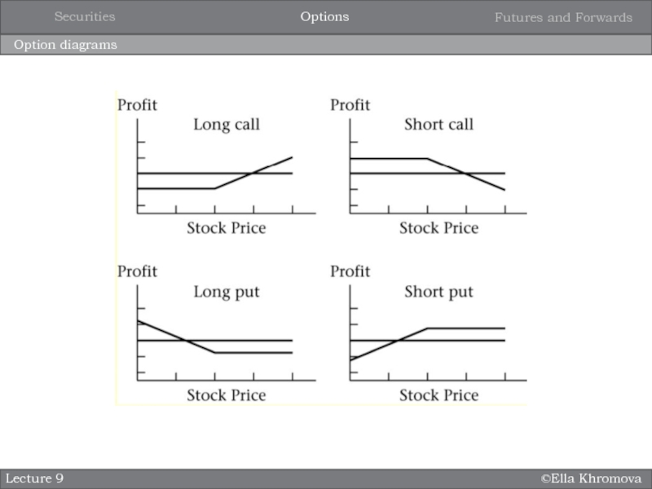Select the Short put chart title
The image size is (652, 489).
(438, 291)
